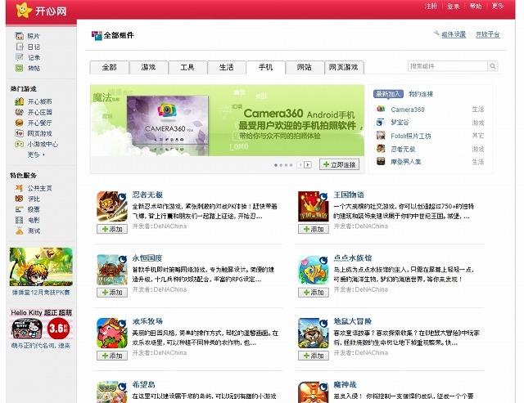Click 立即连接 button on banner
Viewport: 524px width, 403px height.
[339, 164]
